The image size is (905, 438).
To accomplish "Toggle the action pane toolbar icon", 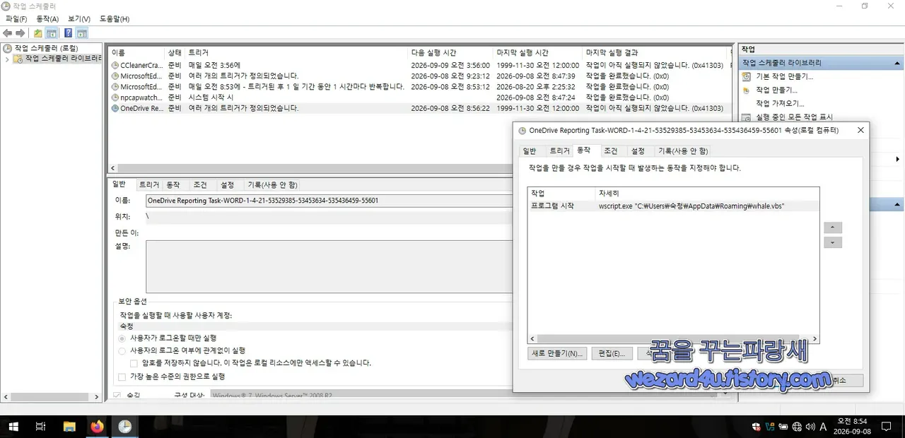I will (x=82, y=33).
